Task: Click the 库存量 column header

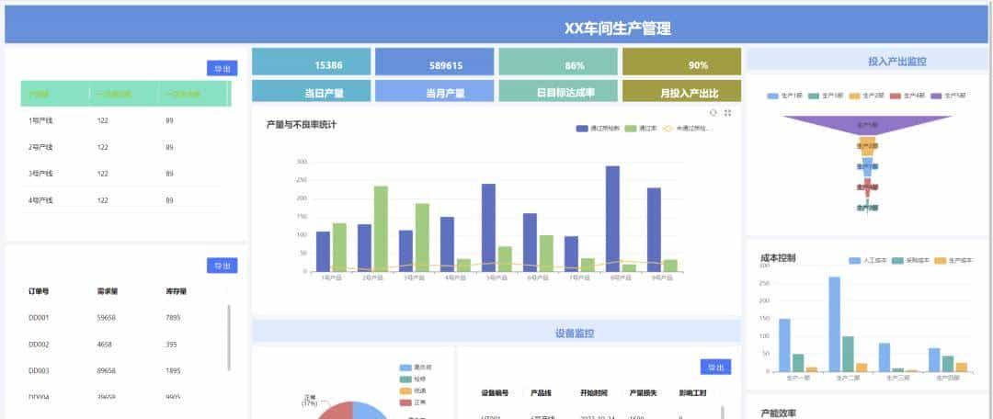Action: point(176,292)
